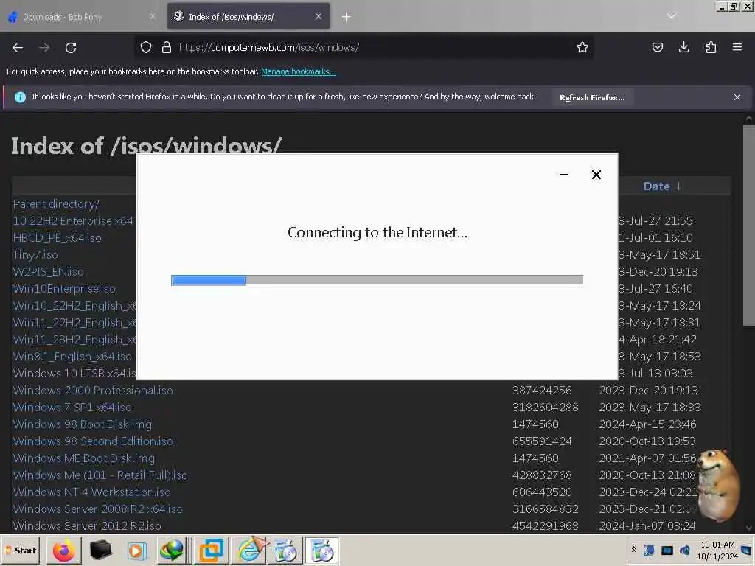Open Windows 2000 Professional.iso link

coord(93,391)
